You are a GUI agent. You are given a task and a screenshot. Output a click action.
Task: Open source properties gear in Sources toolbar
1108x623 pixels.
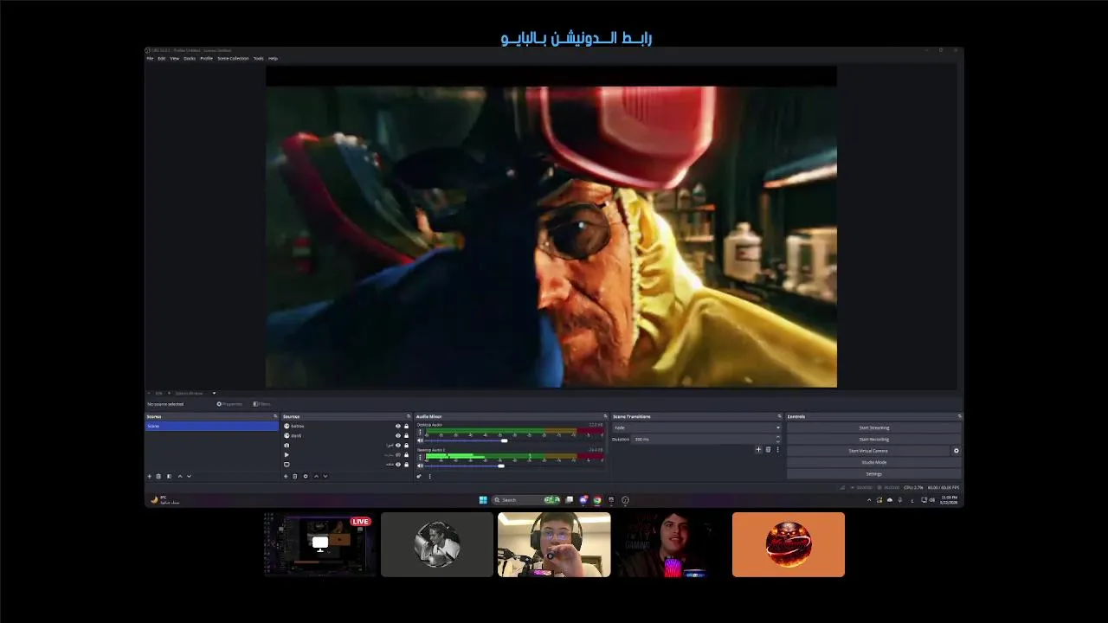coord(306,476)
